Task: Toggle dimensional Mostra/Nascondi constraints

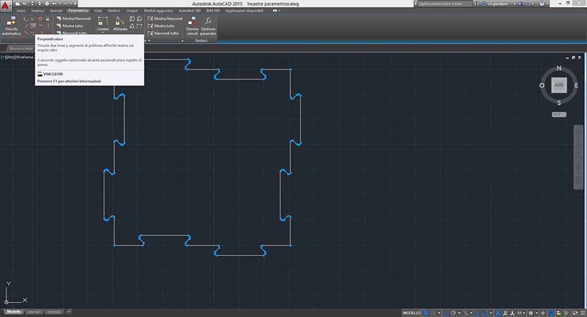Action: click(165, 18)
